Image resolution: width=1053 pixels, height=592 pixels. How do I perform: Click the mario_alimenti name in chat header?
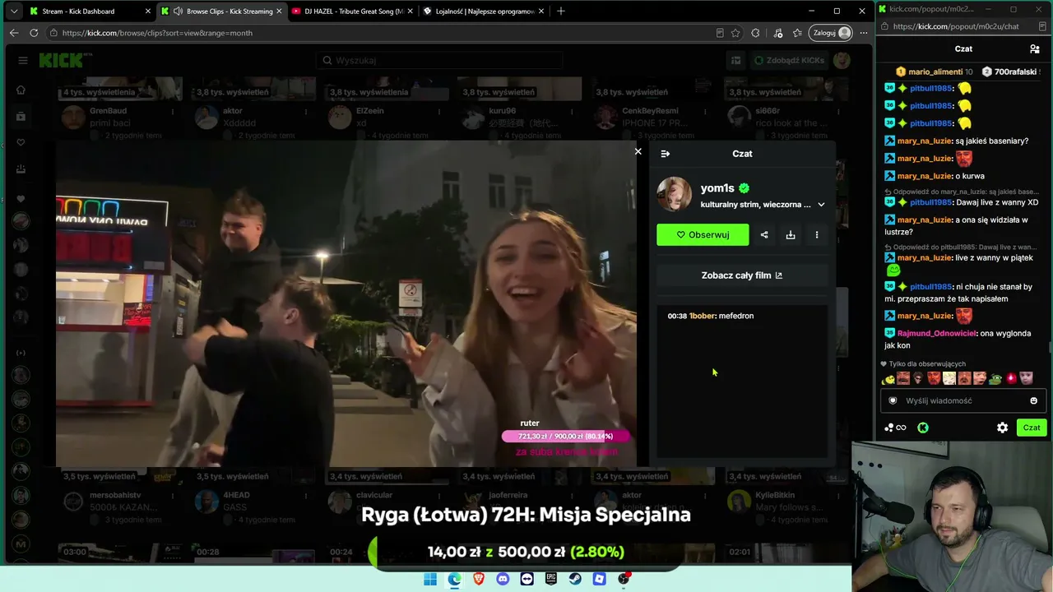[x=935, y=72]
